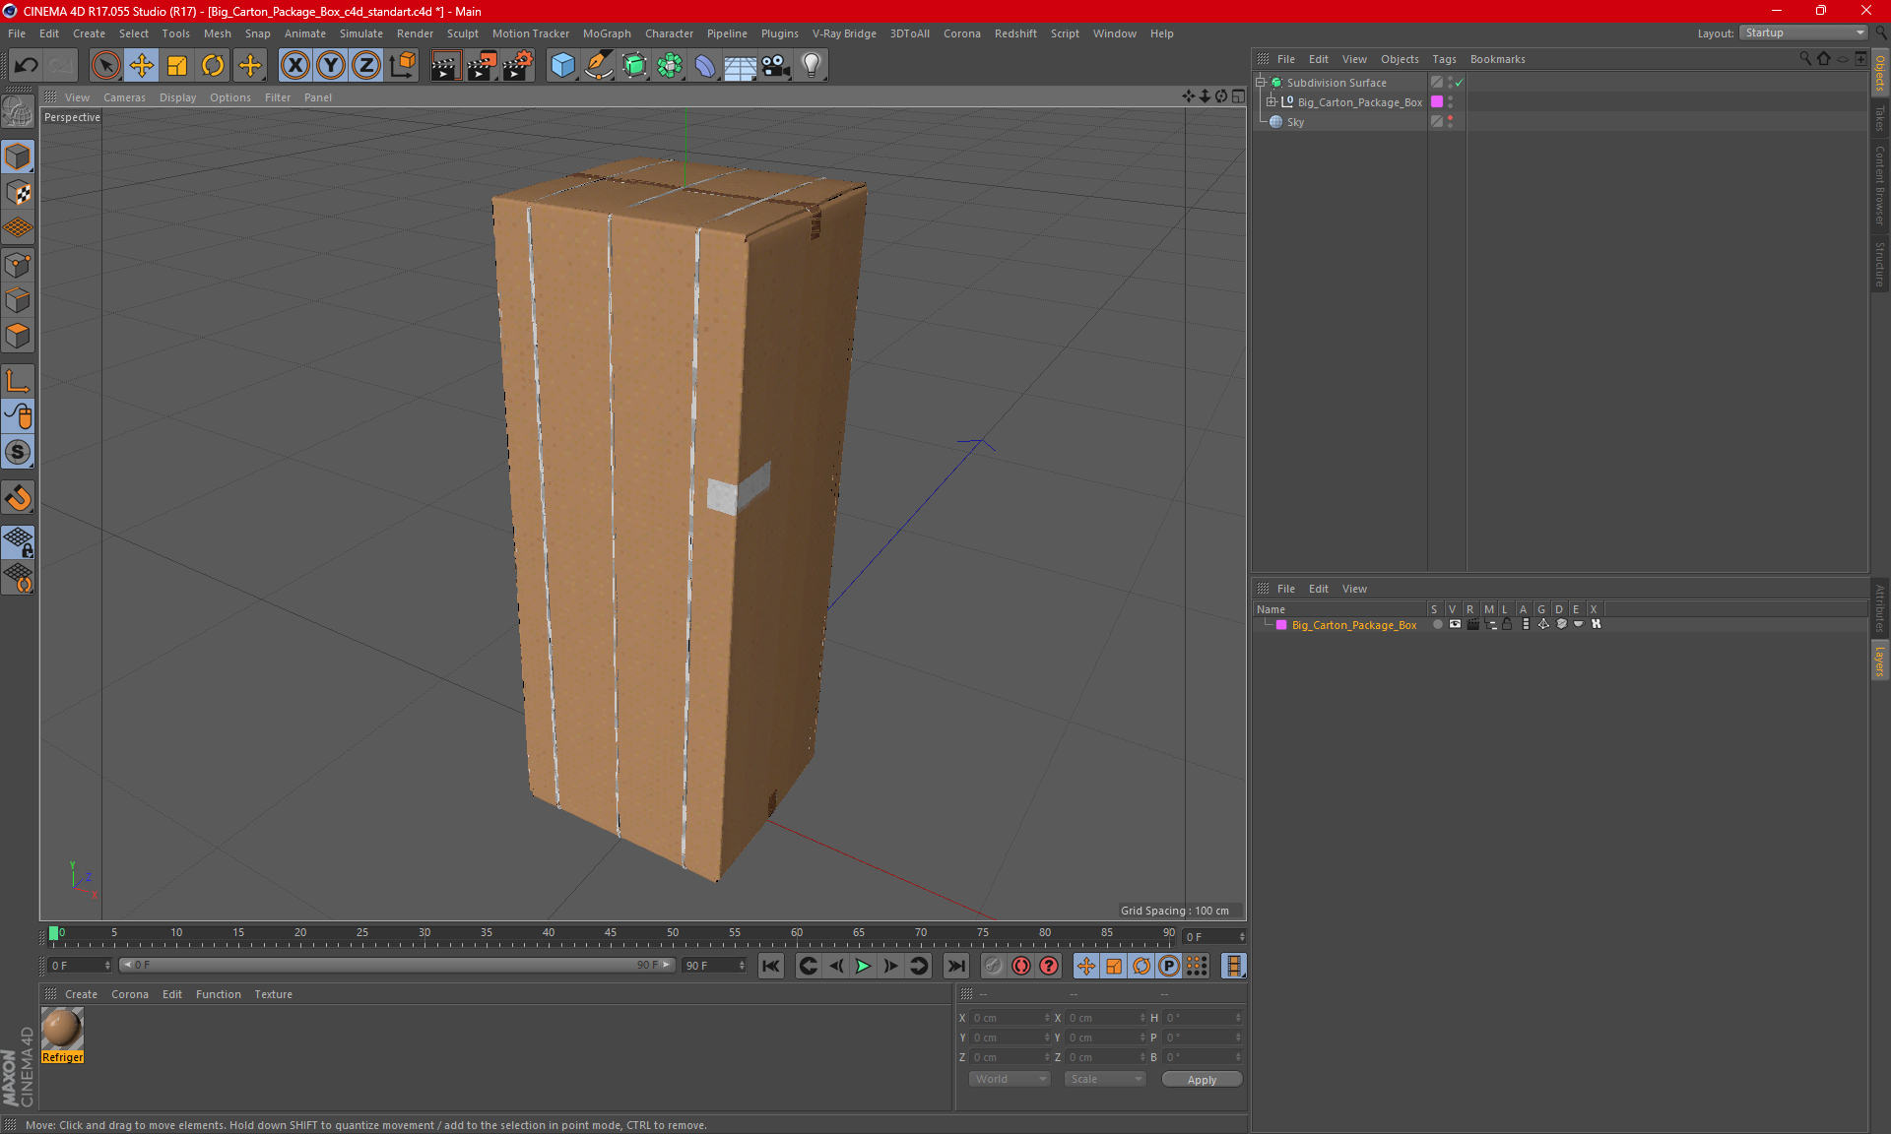Open the Array modeling objects icon
Viewport: 1891px width, 1134px height.
point(670,66)
